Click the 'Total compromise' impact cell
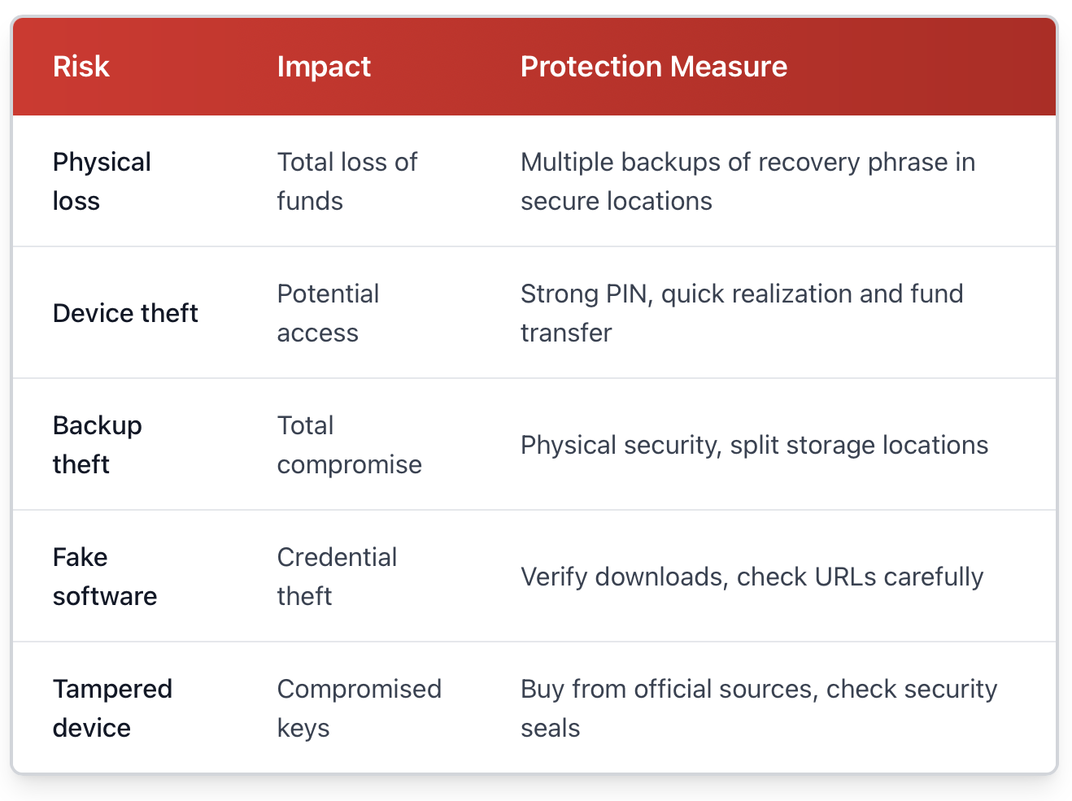1072x801 pixels. [349, 444]
